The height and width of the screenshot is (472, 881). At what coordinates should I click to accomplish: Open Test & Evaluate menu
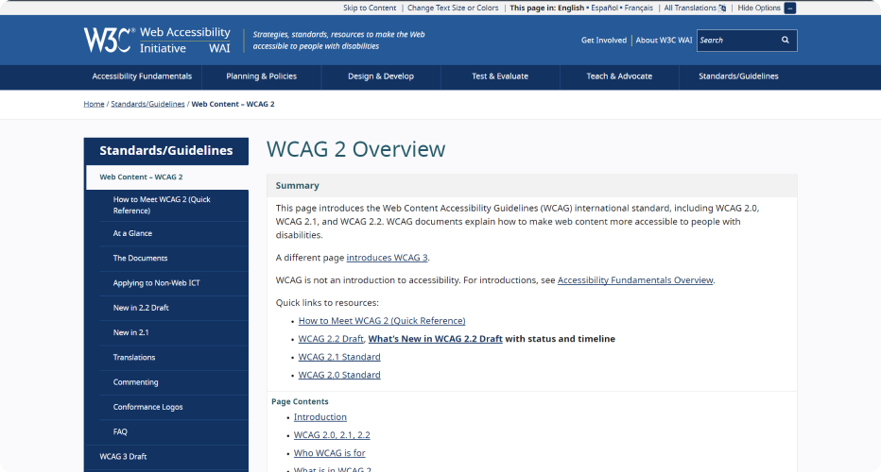[500, 76]
